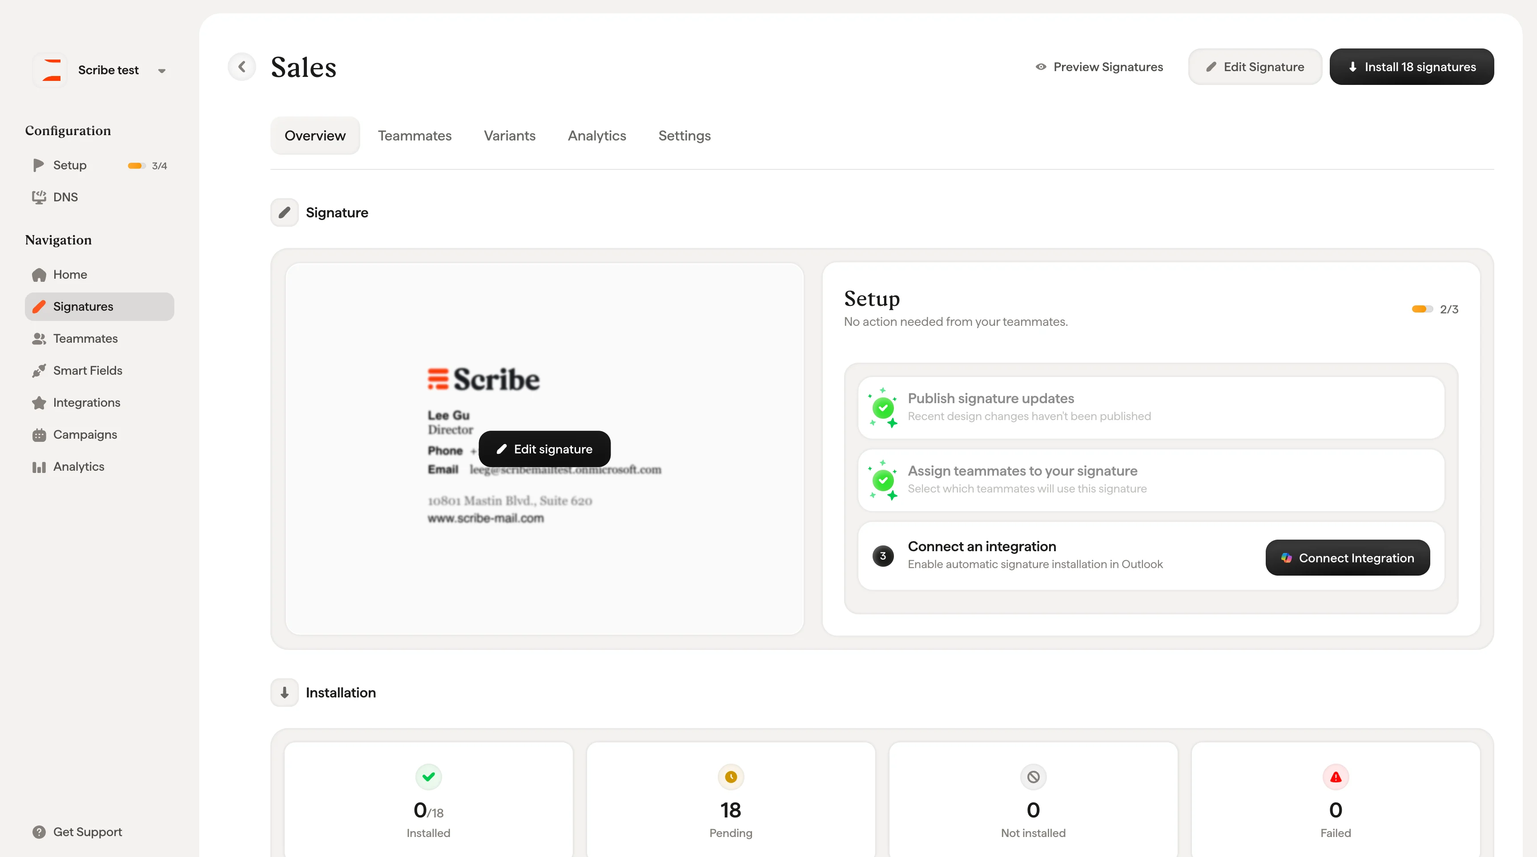Click the pencil icon by Signature heading
Image resolution: width=1537 pixels, height=857 pixels.
click(285, 212)
